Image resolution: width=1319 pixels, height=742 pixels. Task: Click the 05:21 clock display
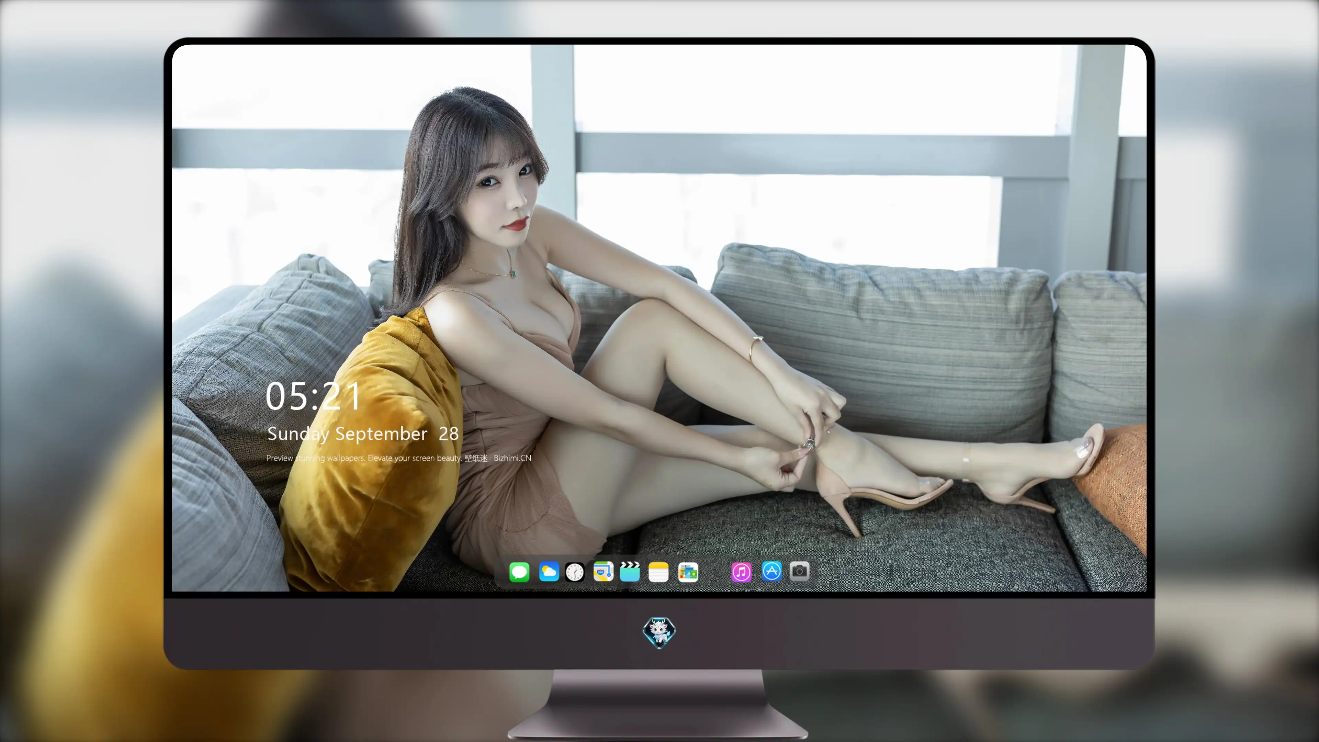coord(313,396)
